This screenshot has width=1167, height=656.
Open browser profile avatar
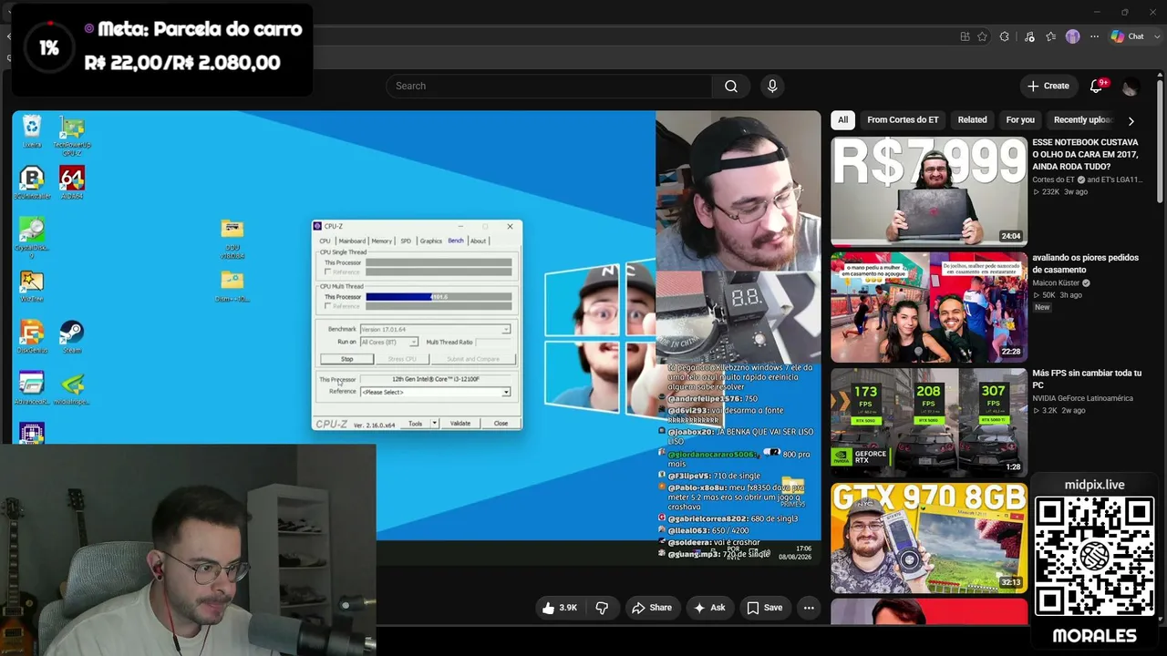1073,36
